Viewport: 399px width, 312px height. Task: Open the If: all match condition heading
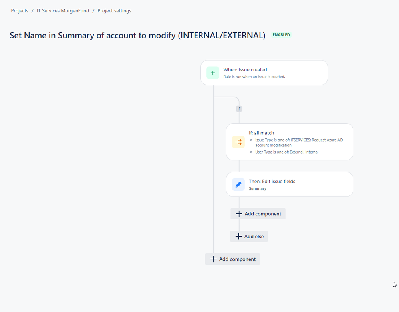(x=261, y=133)
